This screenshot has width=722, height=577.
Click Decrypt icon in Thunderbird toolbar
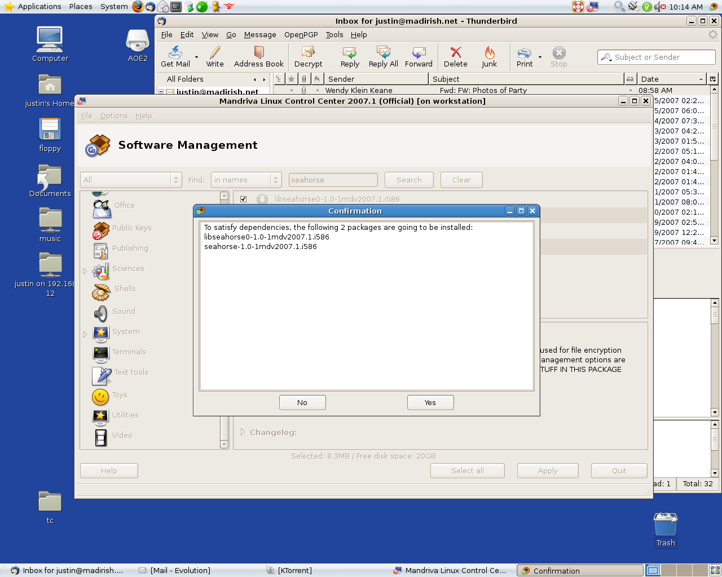(308, 57)
